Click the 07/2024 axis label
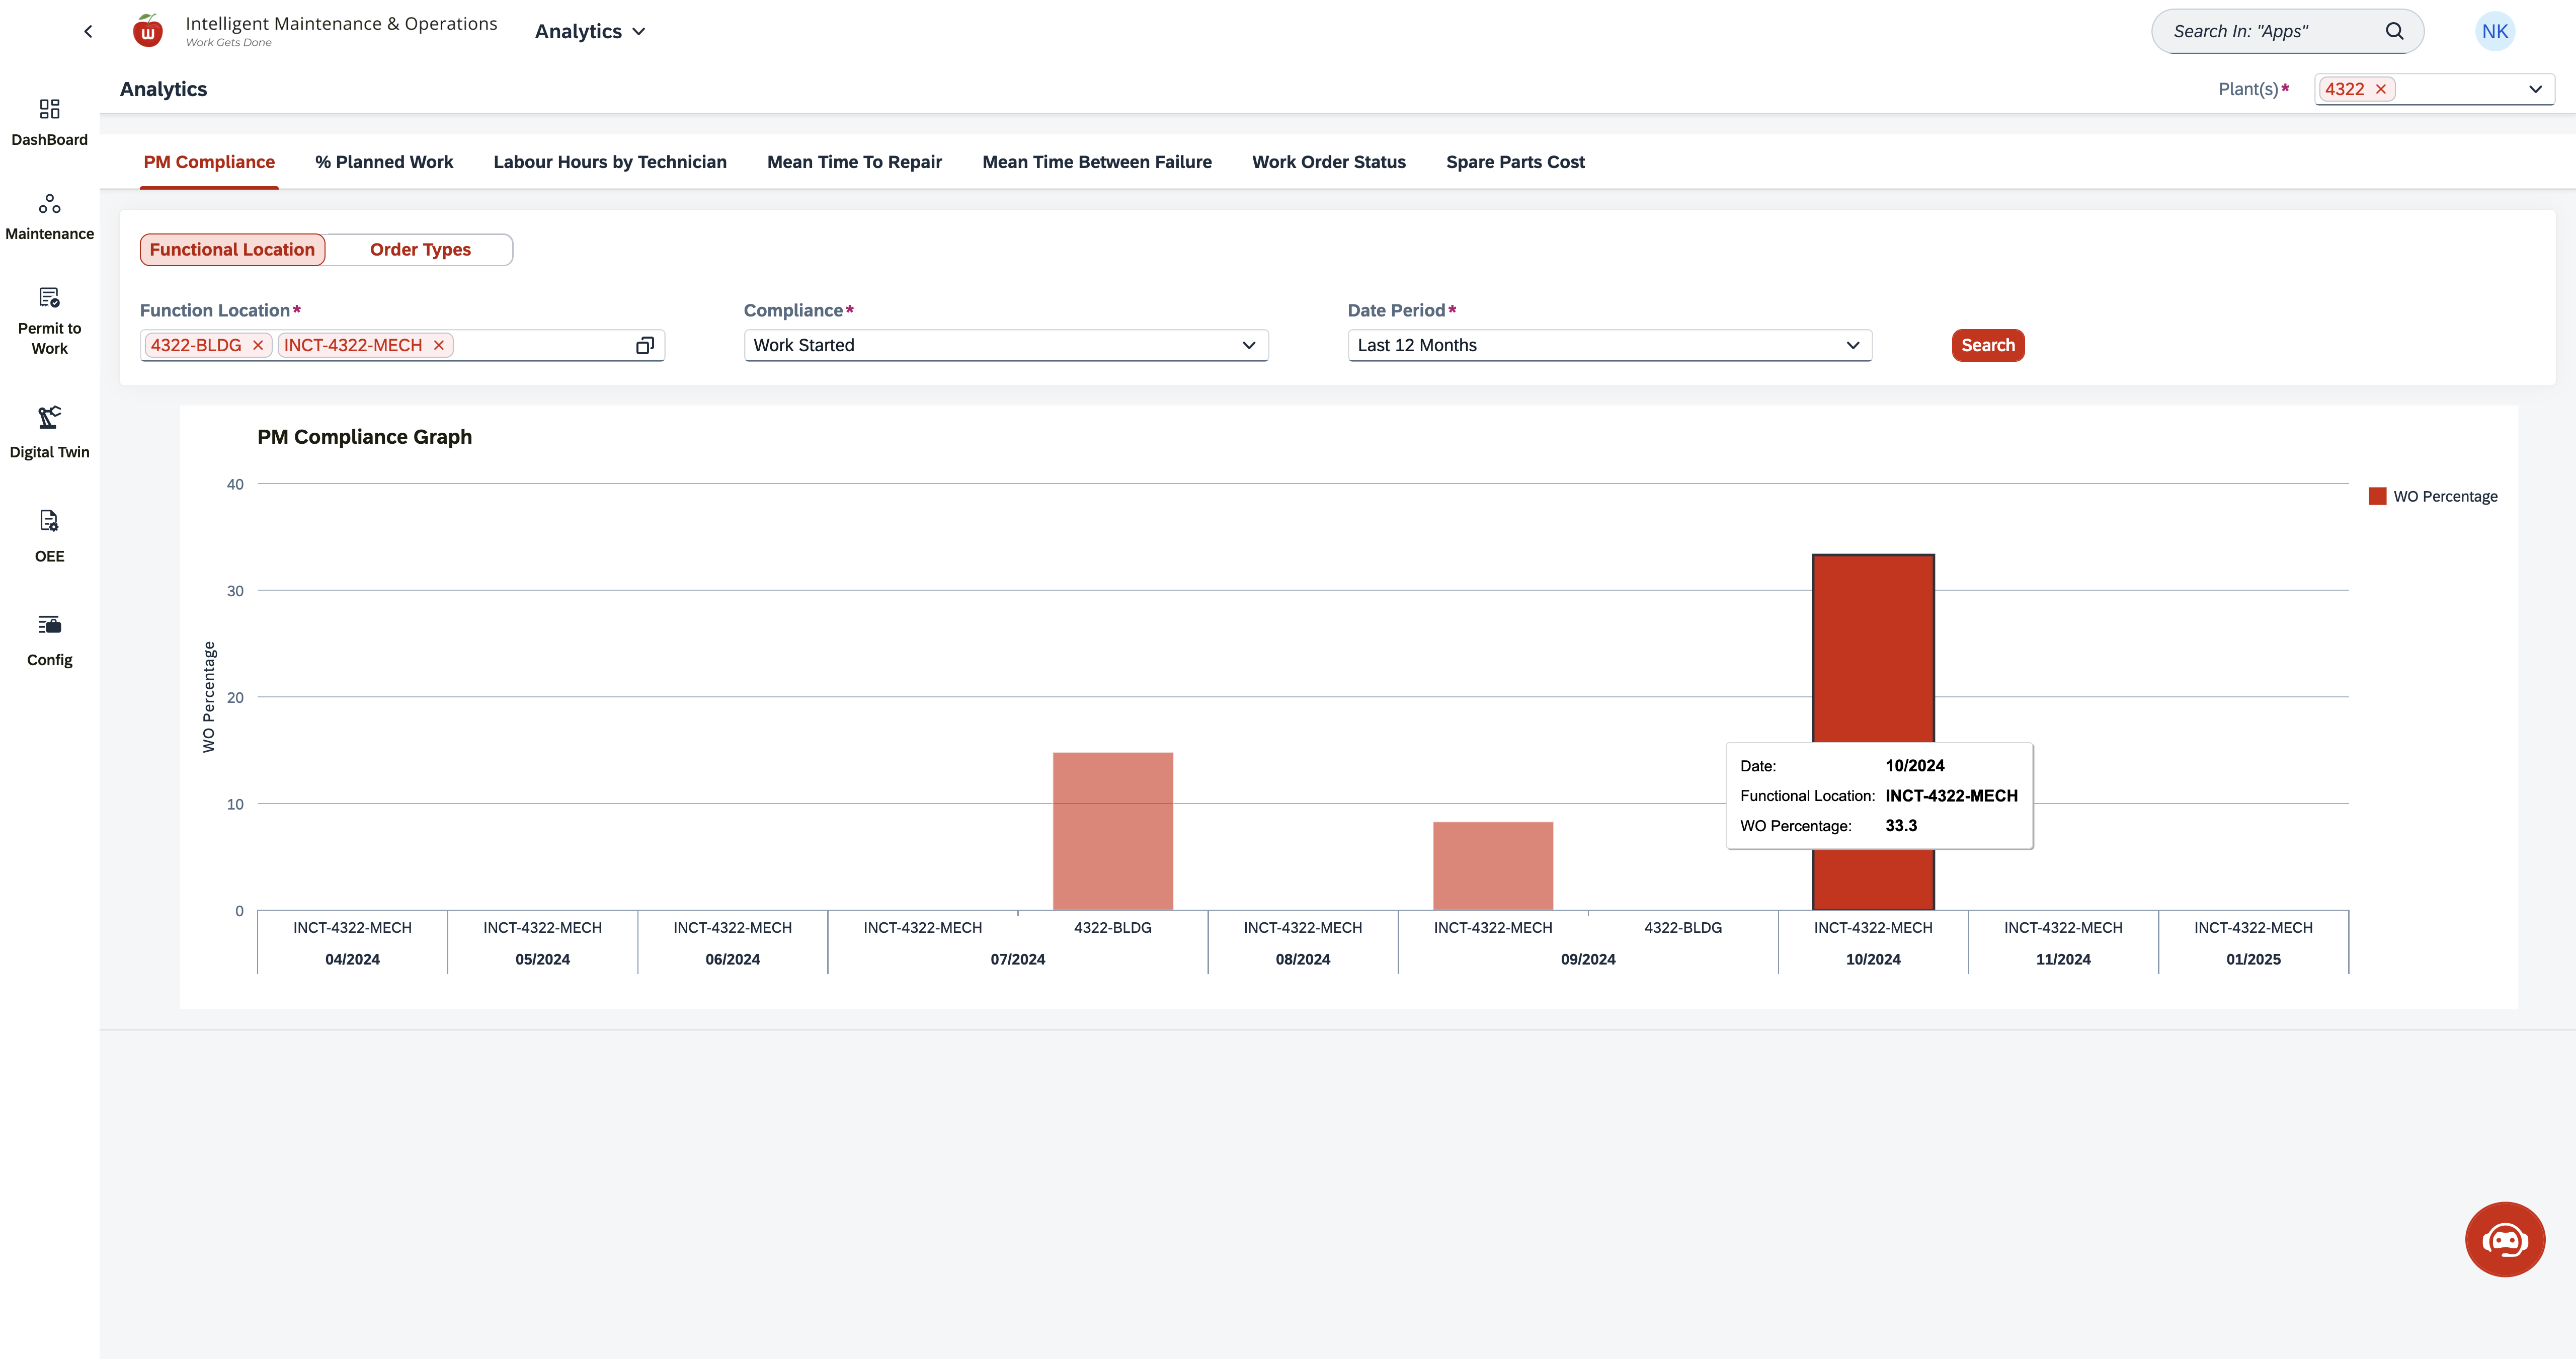This screenshot has width=2576, height=1359. click(x=1018, y=959)
